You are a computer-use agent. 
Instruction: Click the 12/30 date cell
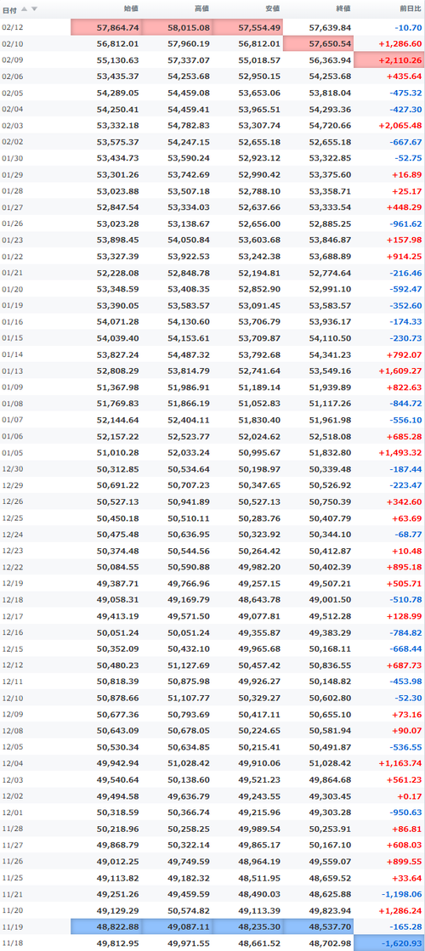[x=12, y=469]
